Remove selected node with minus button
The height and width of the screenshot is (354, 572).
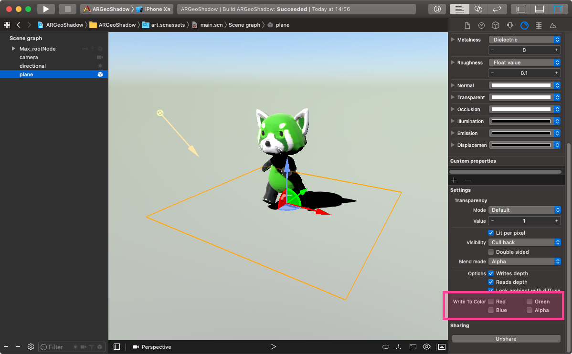(18, 347)
